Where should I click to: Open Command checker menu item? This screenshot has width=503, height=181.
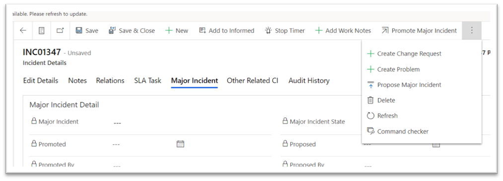click(x=398, y=131)
